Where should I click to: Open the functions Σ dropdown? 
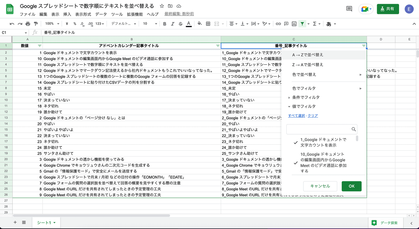(316, 24)
